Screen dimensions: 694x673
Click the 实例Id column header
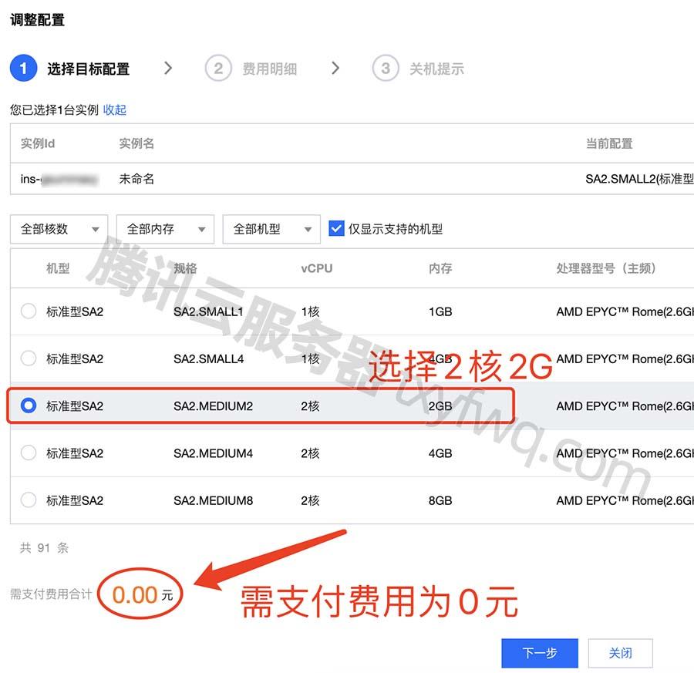point(38,143)
